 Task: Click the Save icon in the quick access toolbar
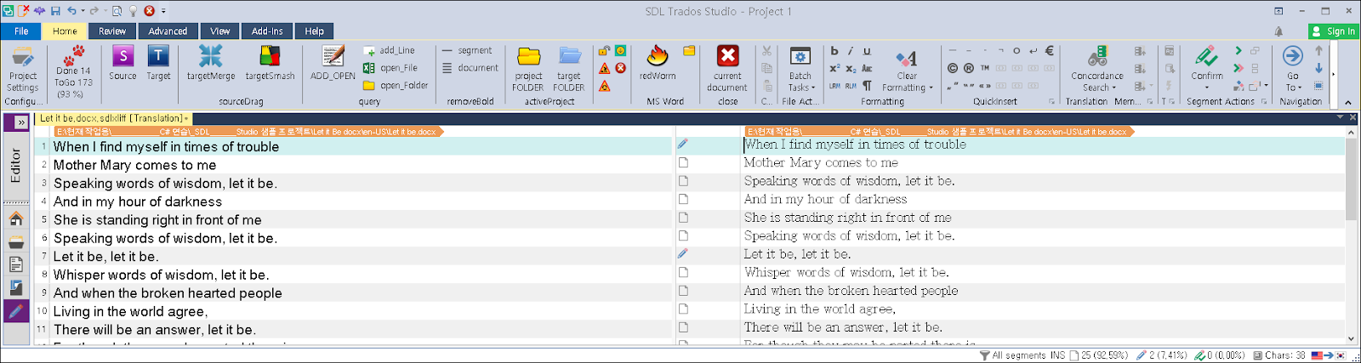[55, 11]
